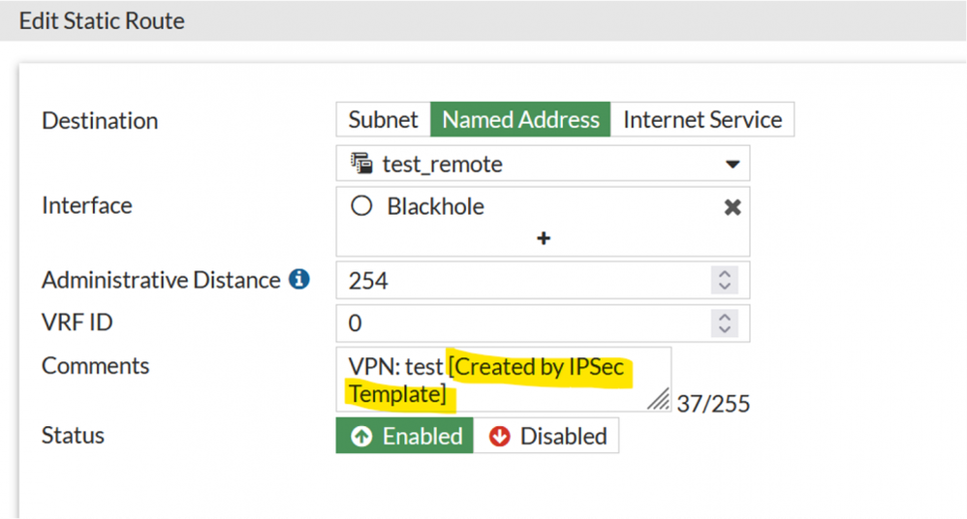Screen dimensions: 967x519
Task: Open the test_remote address dropdown
Action: coord(733,165)
